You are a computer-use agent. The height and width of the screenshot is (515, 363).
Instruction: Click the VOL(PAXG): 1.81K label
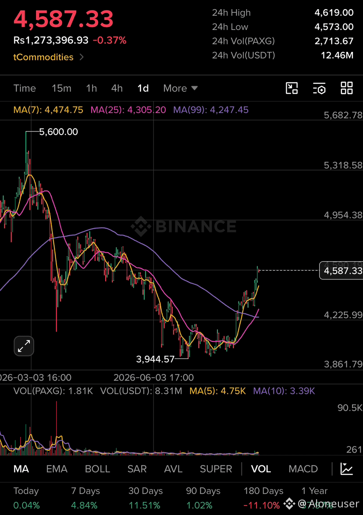coord(53,391)
